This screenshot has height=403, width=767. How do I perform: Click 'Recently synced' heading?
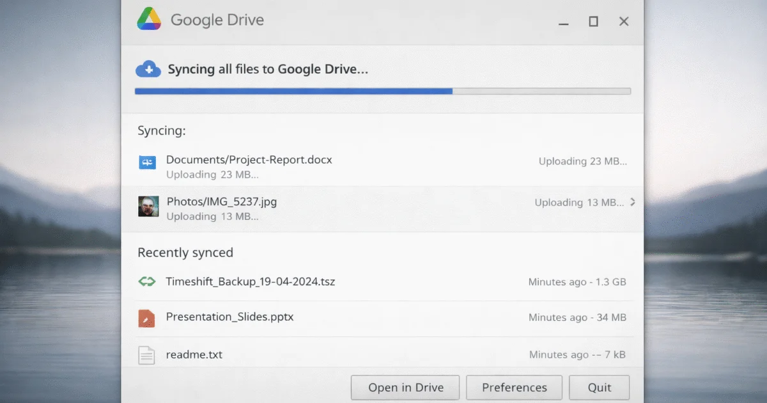[x=185, y=253]
